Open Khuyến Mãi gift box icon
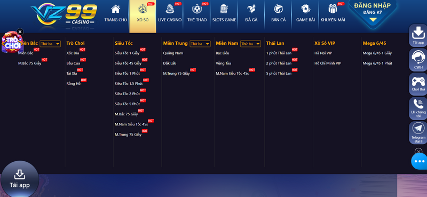This screenshot has height=197, width=427. [x=333, y=9]
